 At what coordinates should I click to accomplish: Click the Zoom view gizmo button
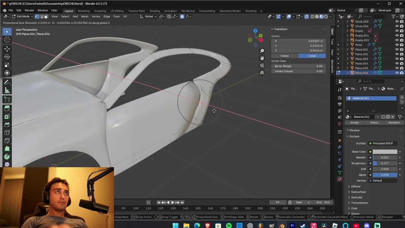pyautogui.click(x=262, y=51)
